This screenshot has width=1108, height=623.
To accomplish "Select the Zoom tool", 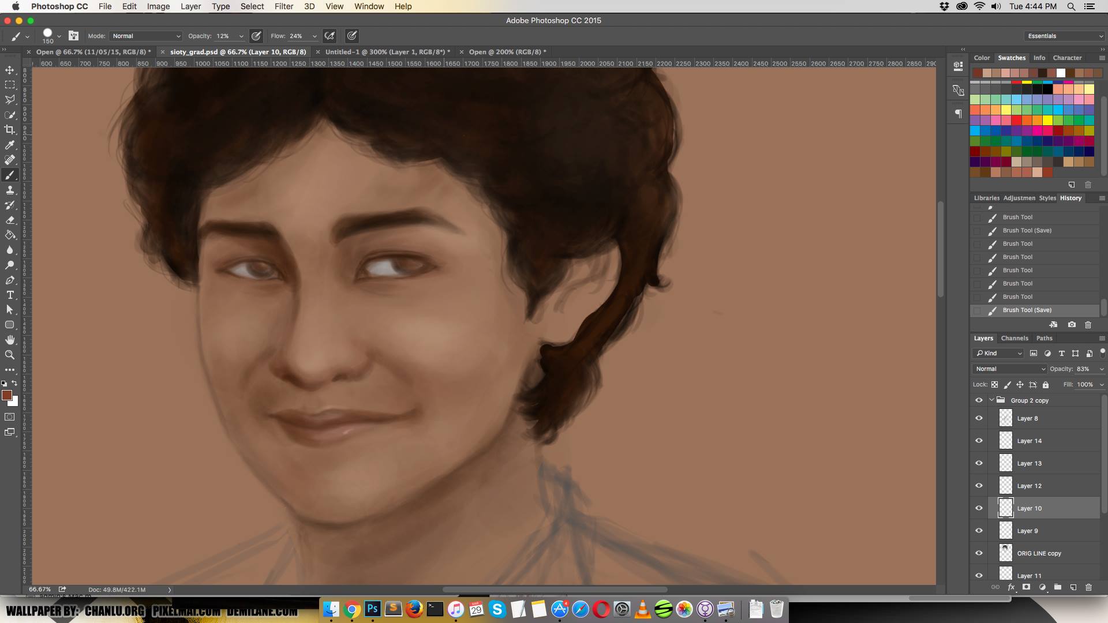I will [x=10, y=355].
